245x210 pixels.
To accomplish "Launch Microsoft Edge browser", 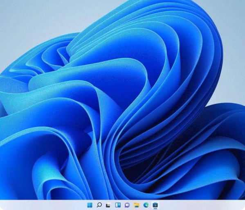I will point(146,205).
